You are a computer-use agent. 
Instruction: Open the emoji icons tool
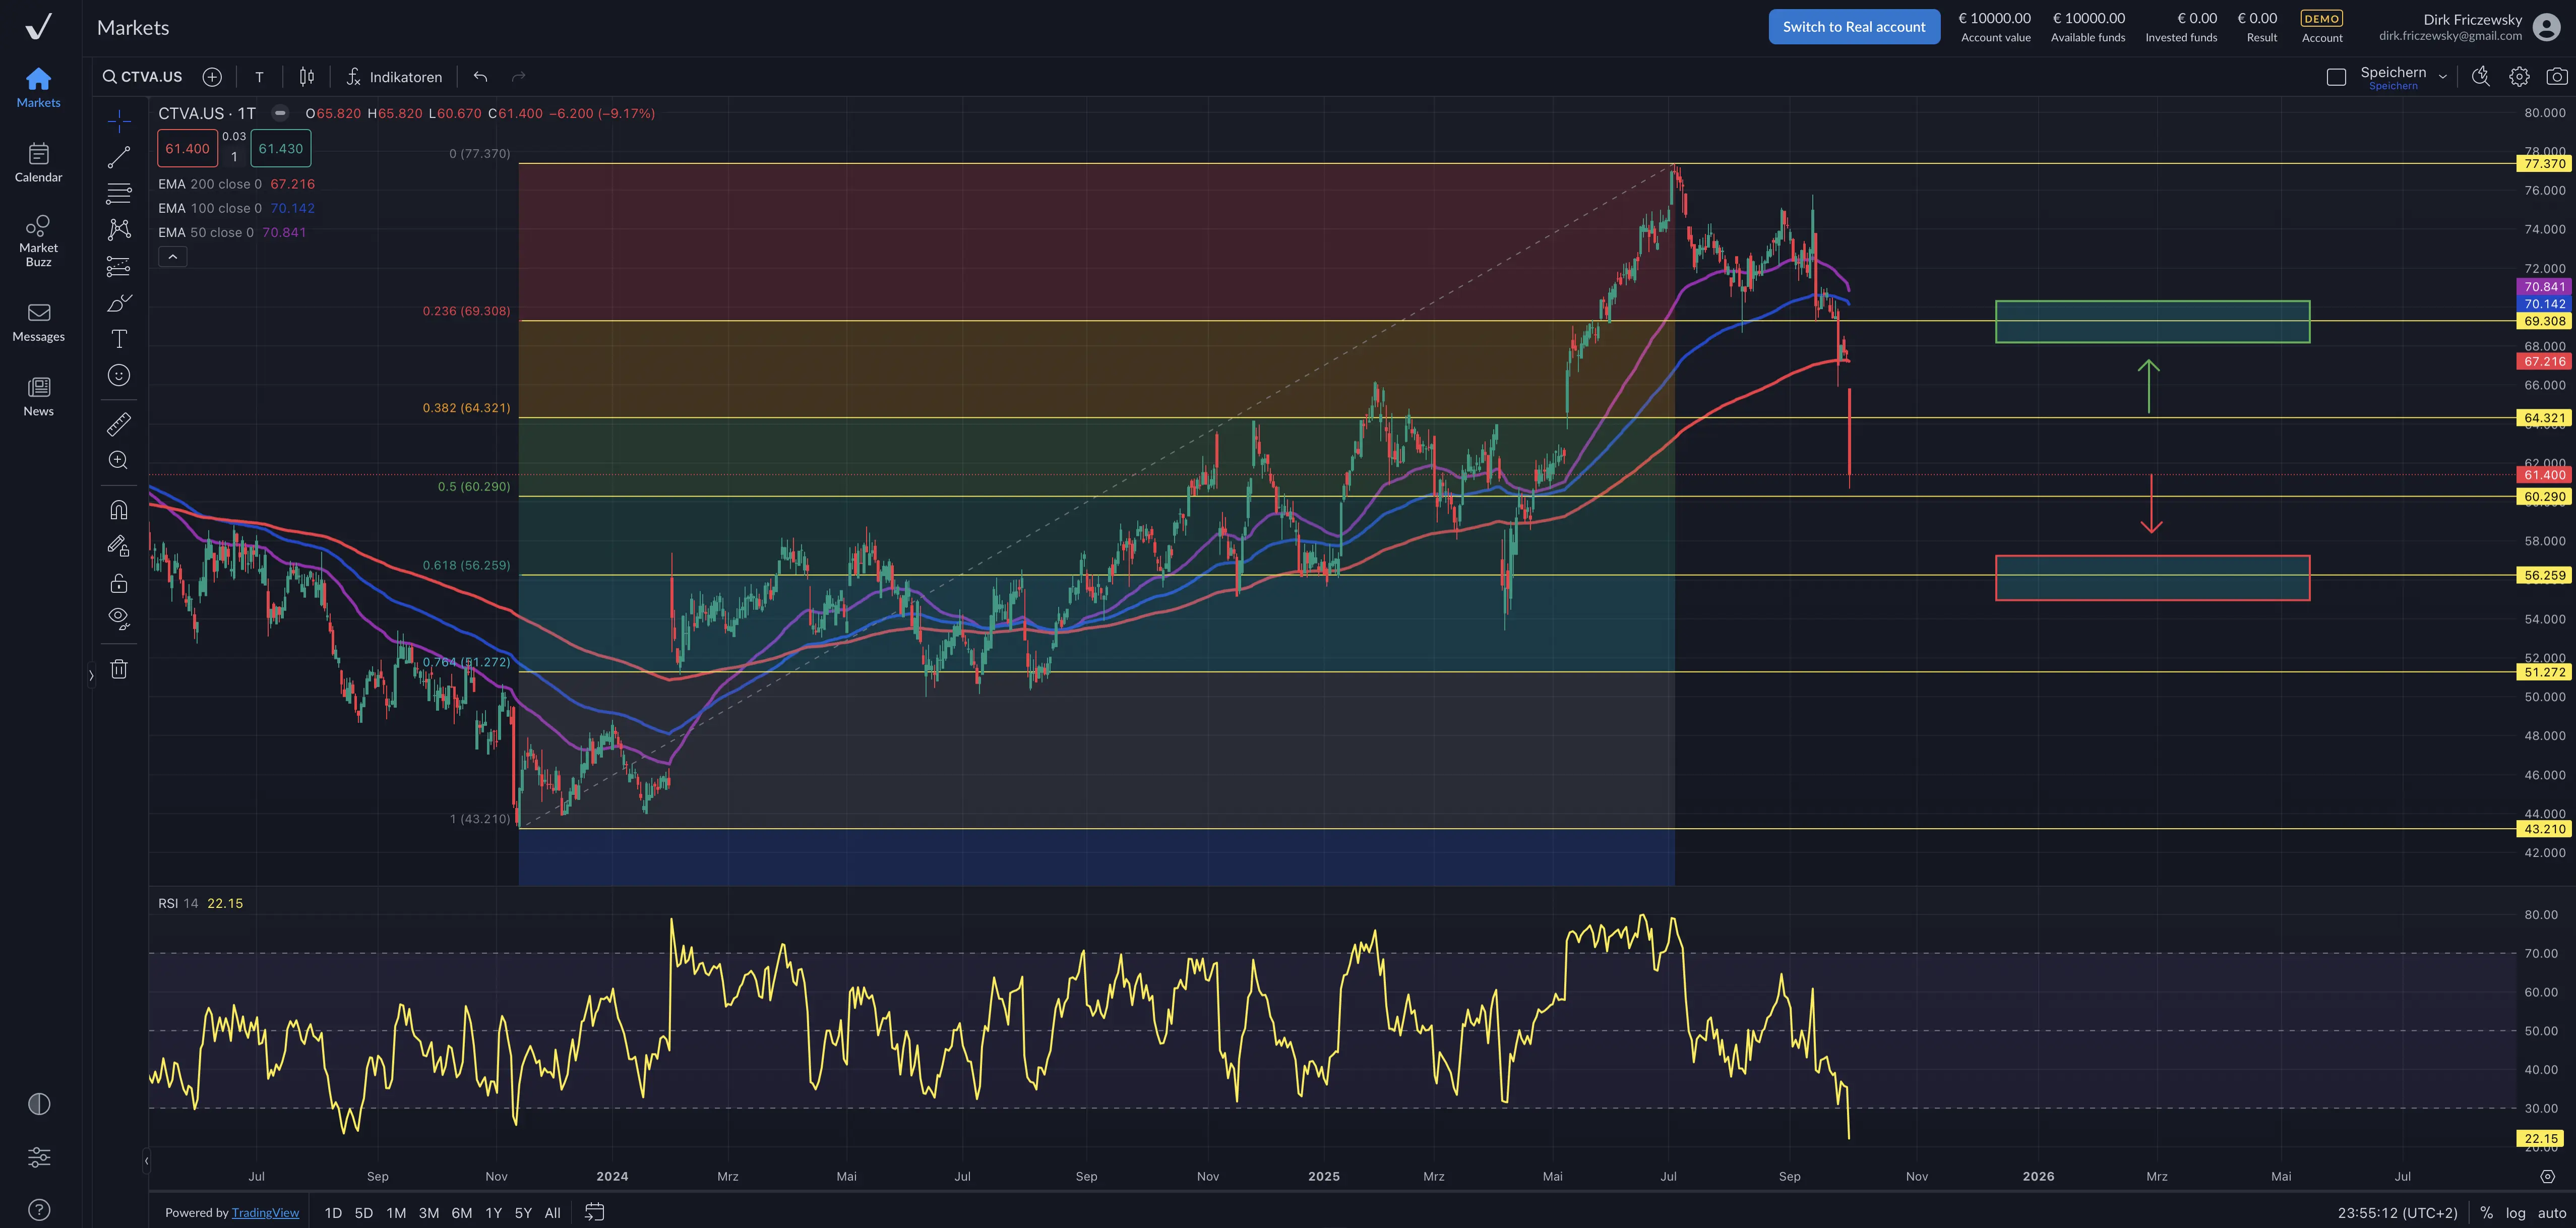(119, 375)
